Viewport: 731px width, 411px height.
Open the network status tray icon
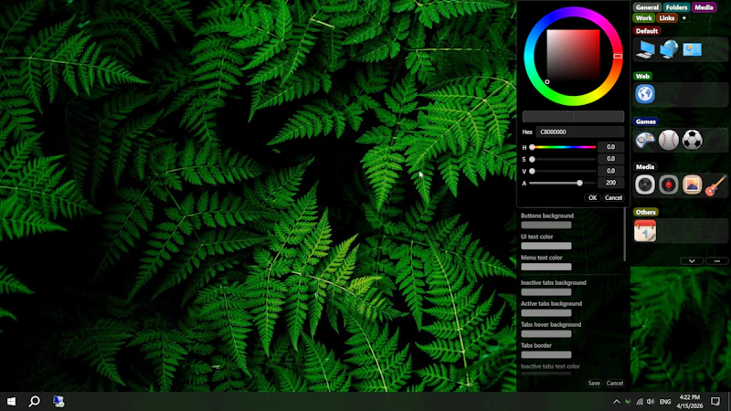pyautogui.click(x=640, y=402)
